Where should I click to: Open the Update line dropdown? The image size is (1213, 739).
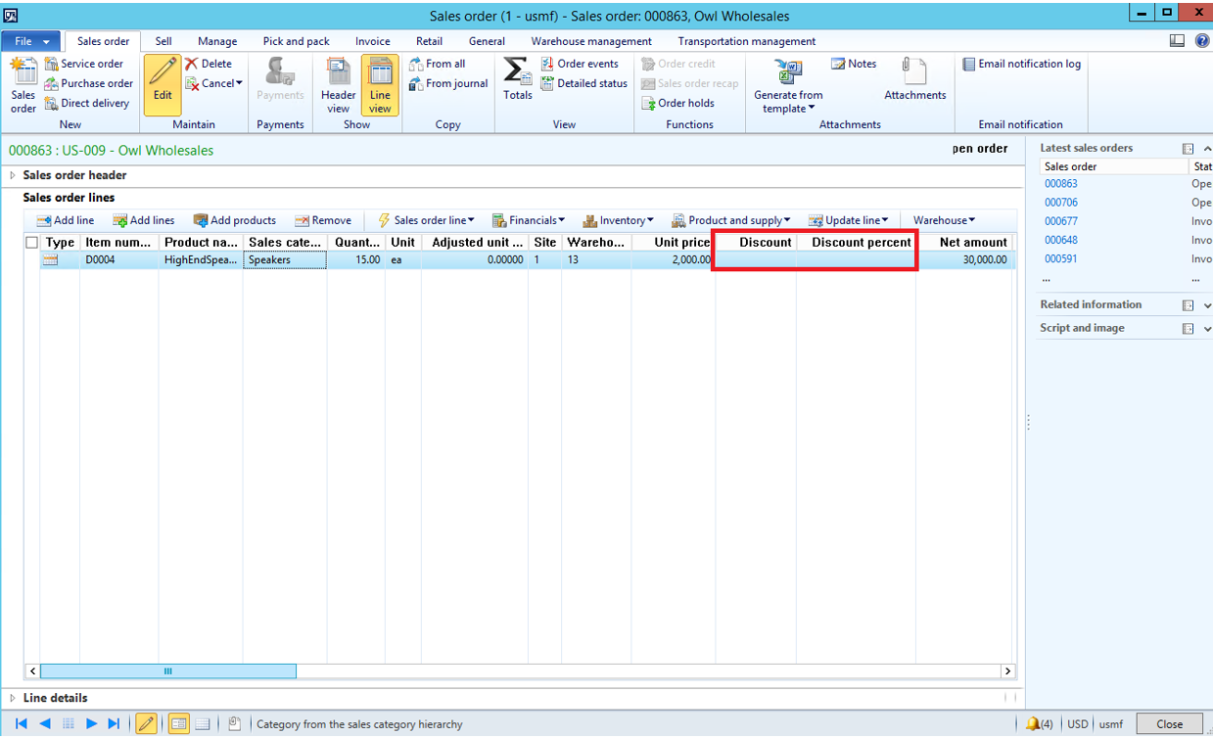click(848, 220)
